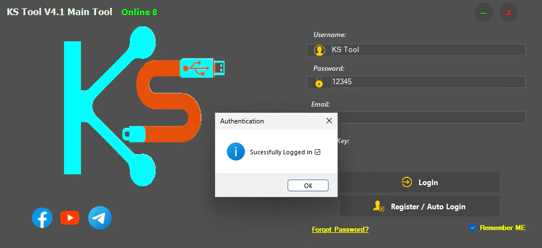Click the user avatar icon beside Username
The width and height of the screenshot is (542, 248).
(x=319, y=50)
